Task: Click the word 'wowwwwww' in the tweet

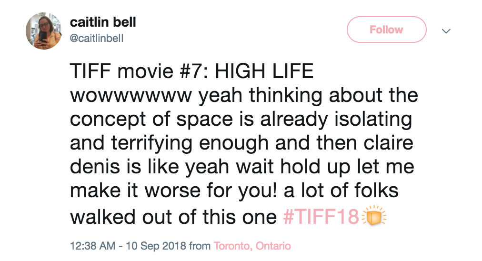Action: 131,96
